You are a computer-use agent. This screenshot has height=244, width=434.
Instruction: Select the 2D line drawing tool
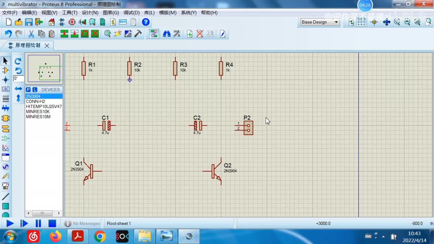pos(5,197)
